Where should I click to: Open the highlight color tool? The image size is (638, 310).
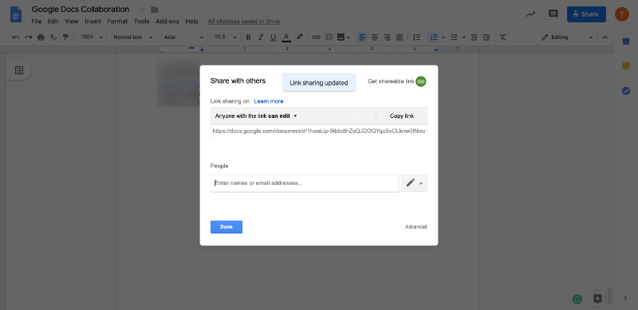coord(300,37)
